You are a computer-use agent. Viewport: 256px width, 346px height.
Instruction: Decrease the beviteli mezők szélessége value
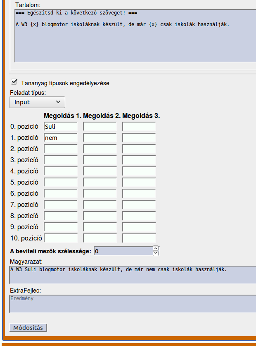[x=156, y=253]
